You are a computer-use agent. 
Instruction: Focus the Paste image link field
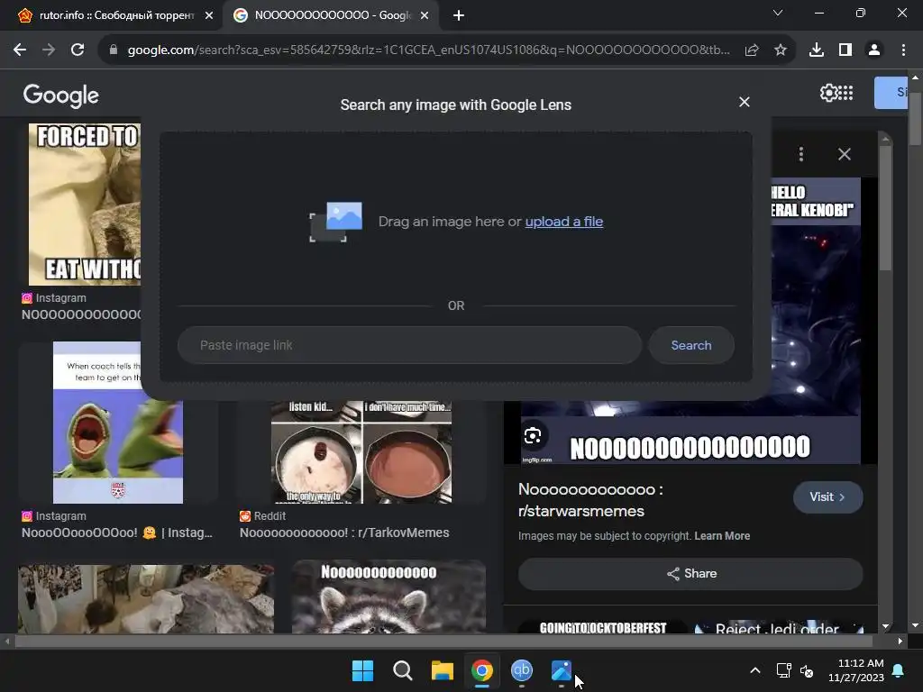[x=409, y=345]
